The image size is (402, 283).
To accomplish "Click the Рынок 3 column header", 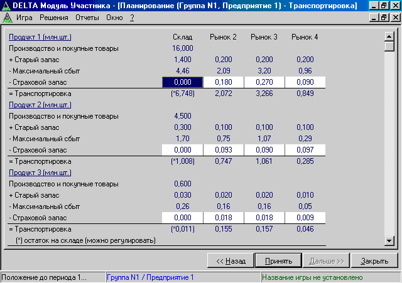I will (x=264, y=37).
